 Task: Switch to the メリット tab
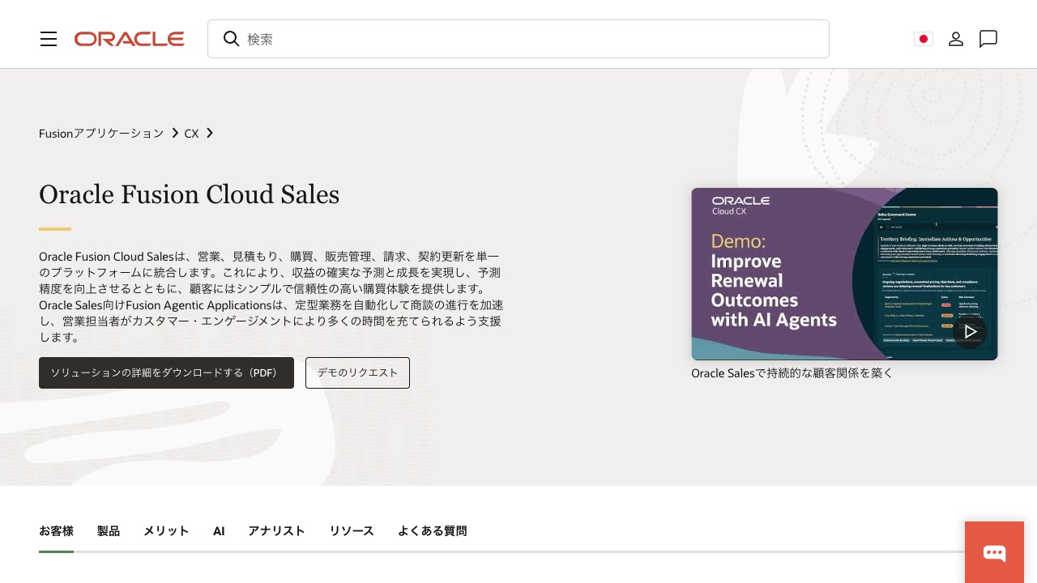tap(166, 531)
